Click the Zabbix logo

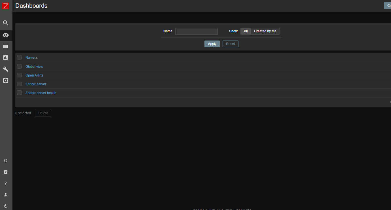click(6, 6)
